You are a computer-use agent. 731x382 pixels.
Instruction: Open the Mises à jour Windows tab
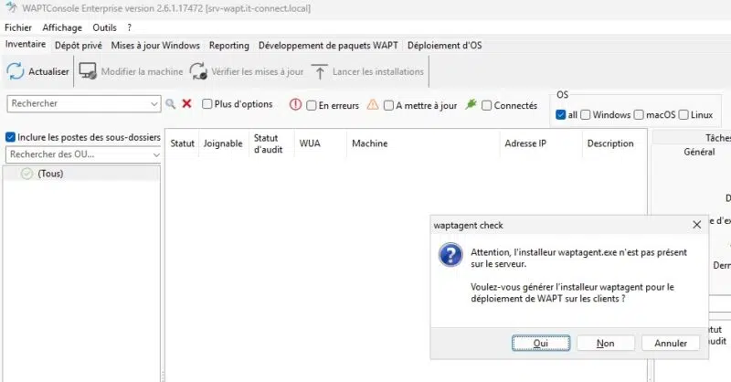point(155,46)
